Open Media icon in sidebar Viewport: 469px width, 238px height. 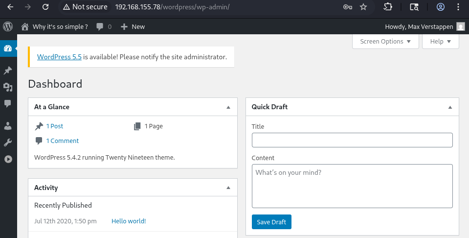click(8, 87)
